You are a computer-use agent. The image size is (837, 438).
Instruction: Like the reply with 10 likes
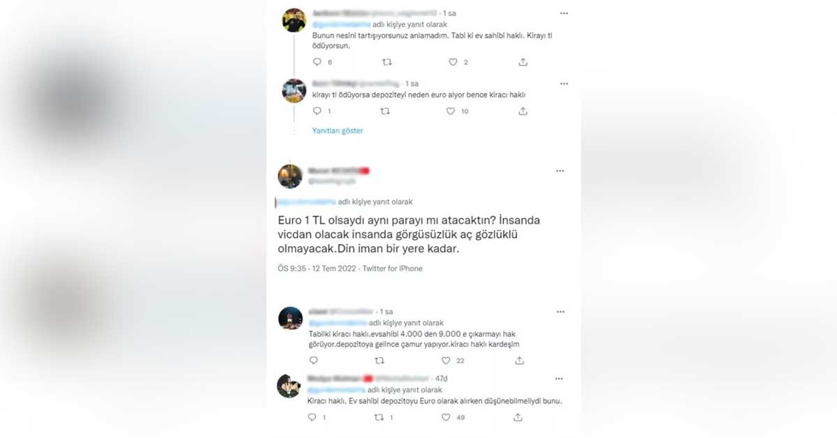pos(451,111)
